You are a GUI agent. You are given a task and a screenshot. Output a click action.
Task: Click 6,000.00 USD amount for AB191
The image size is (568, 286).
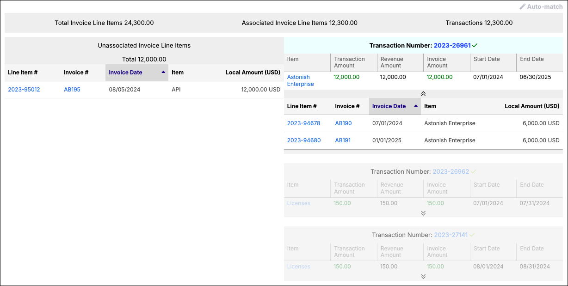point(541,140)
